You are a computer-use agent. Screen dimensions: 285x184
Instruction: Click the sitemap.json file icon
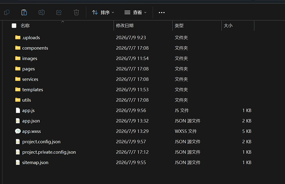point(18,162)
